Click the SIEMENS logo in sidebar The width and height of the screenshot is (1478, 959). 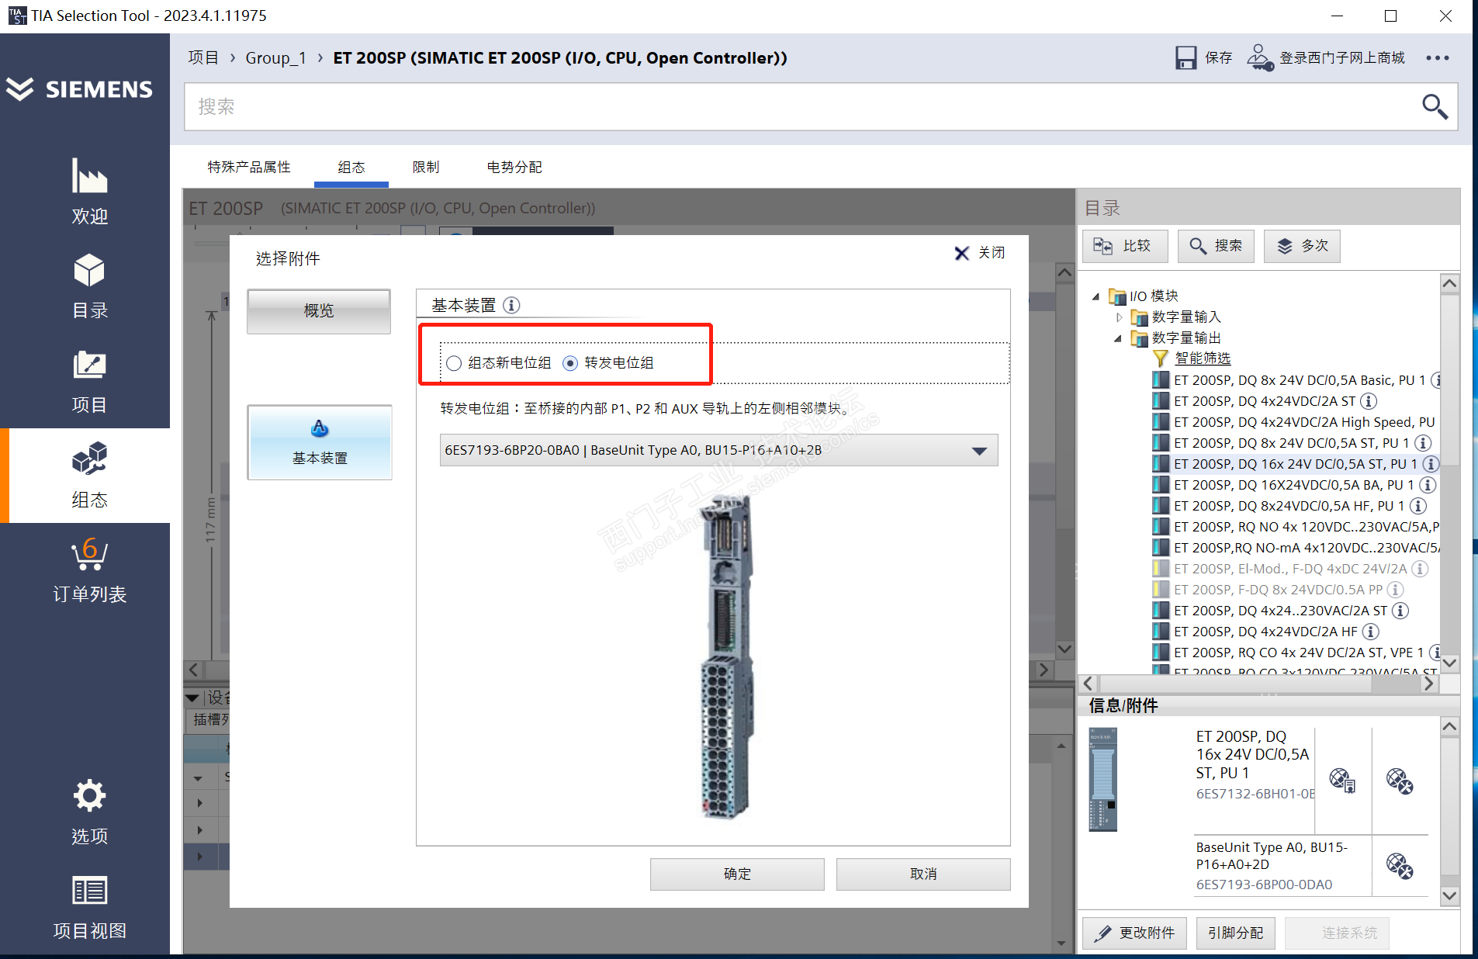(x=81, y=89)
